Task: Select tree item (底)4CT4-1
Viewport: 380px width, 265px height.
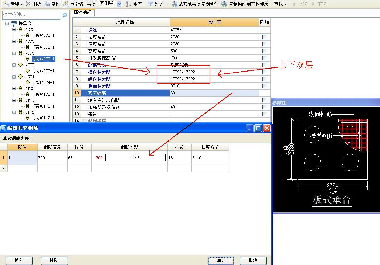Action: pyautogui.click(x=44, y=83)
